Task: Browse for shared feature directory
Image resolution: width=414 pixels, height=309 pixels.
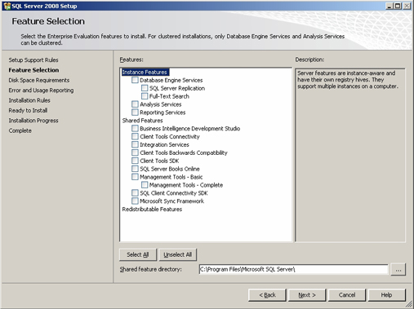Action: click(x=398, y=270)
